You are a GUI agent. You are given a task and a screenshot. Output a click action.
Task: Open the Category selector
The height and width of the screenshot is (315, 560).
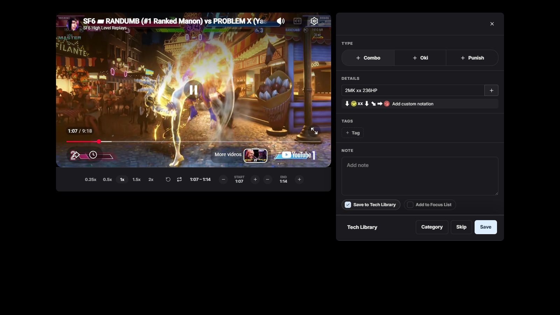[432, 227]
